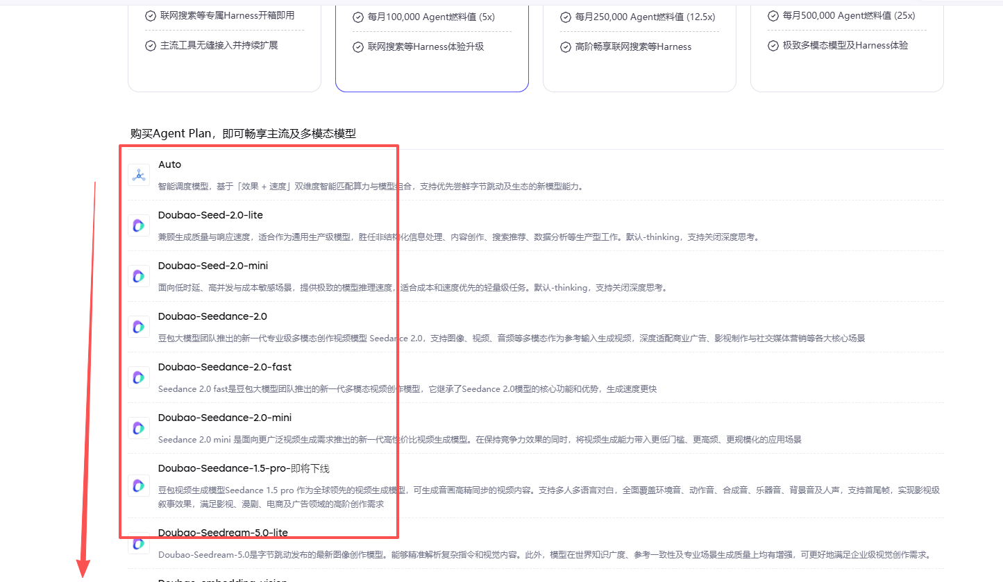
Task: Select the Doubao-Seedance-2.0 title
Action: (x=212, y=316)
